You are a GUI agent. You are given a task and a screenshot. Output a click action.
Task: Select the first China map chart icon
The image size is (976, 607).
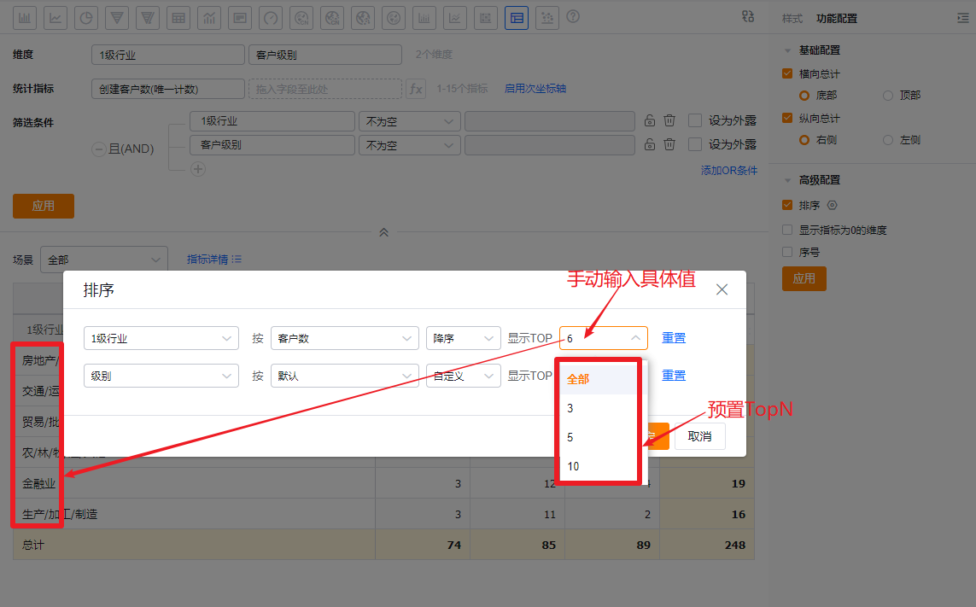coord(301,18)
